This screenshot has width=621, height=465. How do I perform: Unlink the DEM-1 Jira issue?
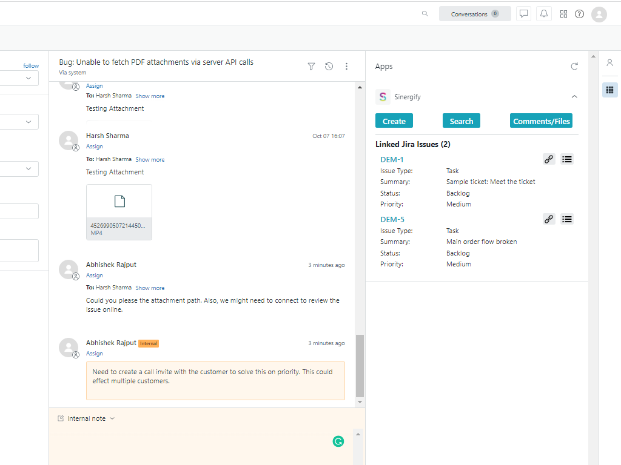tap(549, 159)
